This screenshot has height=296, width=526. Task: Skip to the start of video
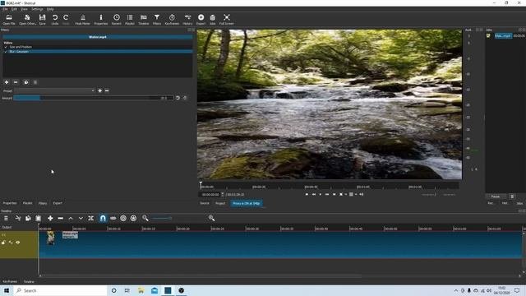[307, 194]
